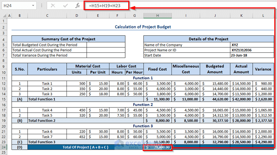Select column H header
This screenshot has width=277, height=155.
pos(157,15)
